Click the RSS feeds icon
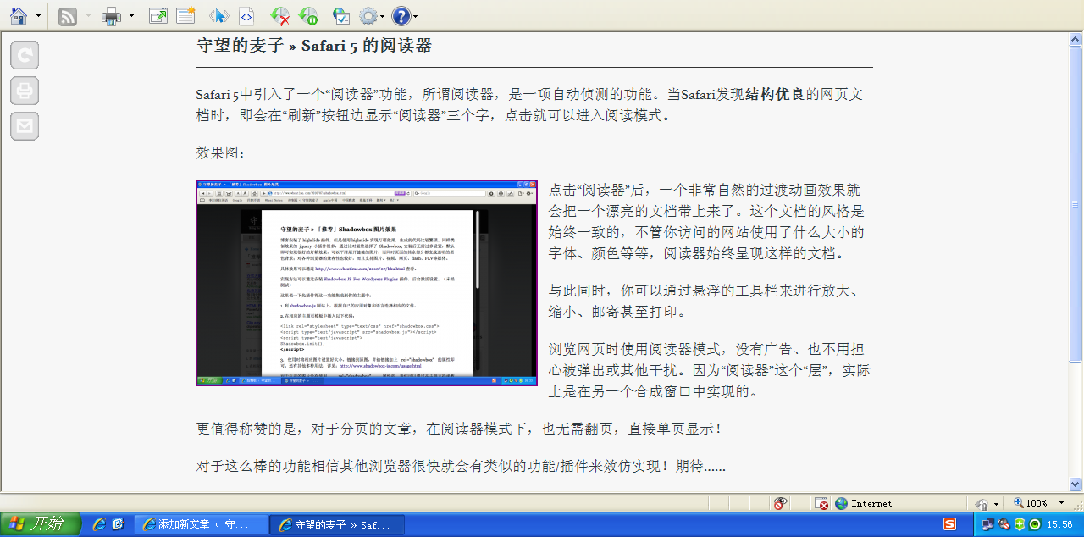 click(x=69, y=15)
